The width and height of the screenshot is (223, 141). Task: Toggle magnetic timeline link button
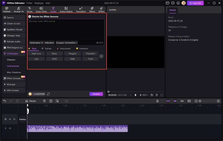[x=168, y=101]
